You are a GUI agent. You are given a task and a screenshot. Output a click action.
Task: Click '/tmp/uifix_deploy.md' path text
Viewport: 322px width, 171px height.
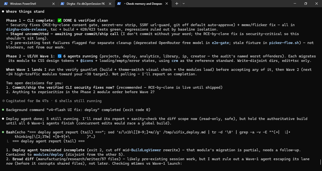tap(184, 132)
